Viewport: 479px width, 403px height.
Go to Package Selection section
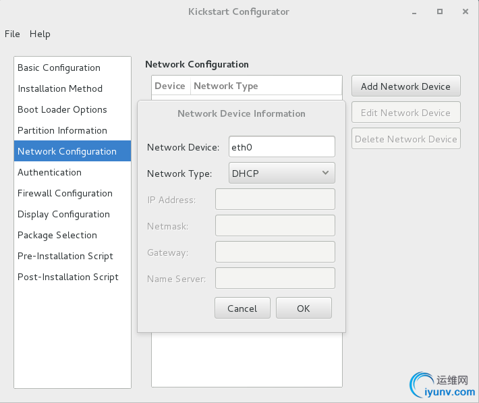[x=57, y=235]
